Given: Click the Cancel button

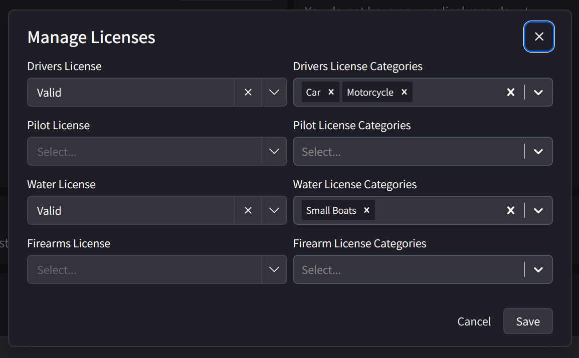Looking at the screenshot, I should 474,321.
